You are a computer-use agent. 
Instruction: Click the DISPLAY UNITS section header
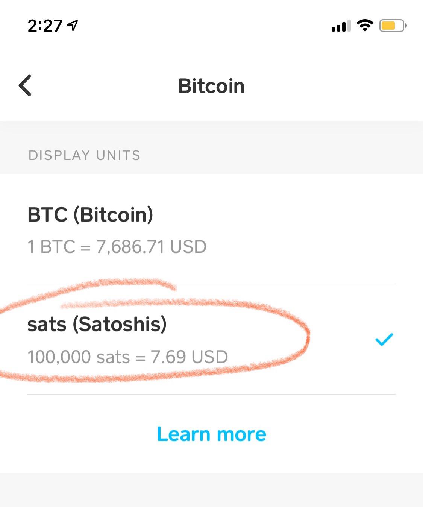click(84, 155)
